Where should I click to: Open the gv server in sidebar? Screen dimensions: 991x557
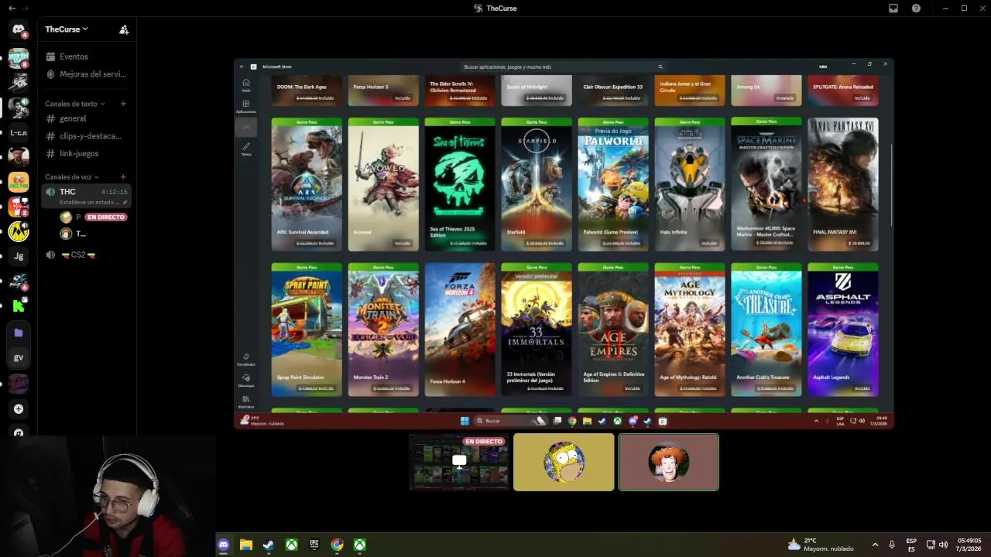point(19,357)
